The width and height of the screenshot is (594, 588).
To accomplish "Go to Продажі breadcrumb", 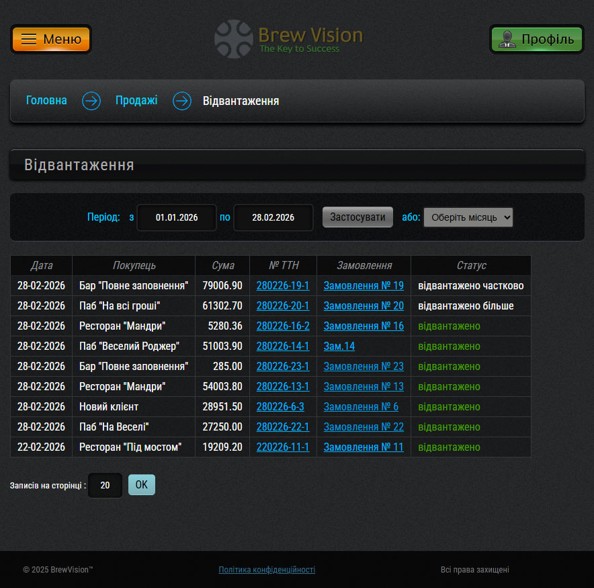I will 136,101.
